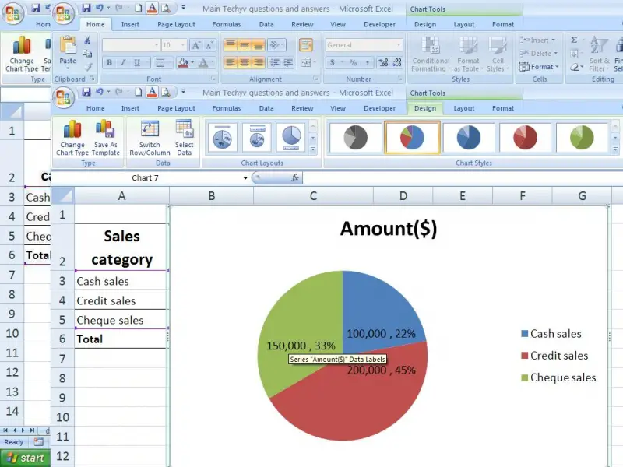Open Developer tab in the Home-active window

[x=379, y=24]
